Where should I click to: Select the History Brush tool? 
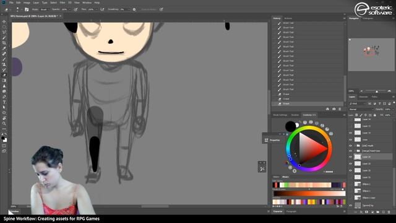tap(4, 70)
